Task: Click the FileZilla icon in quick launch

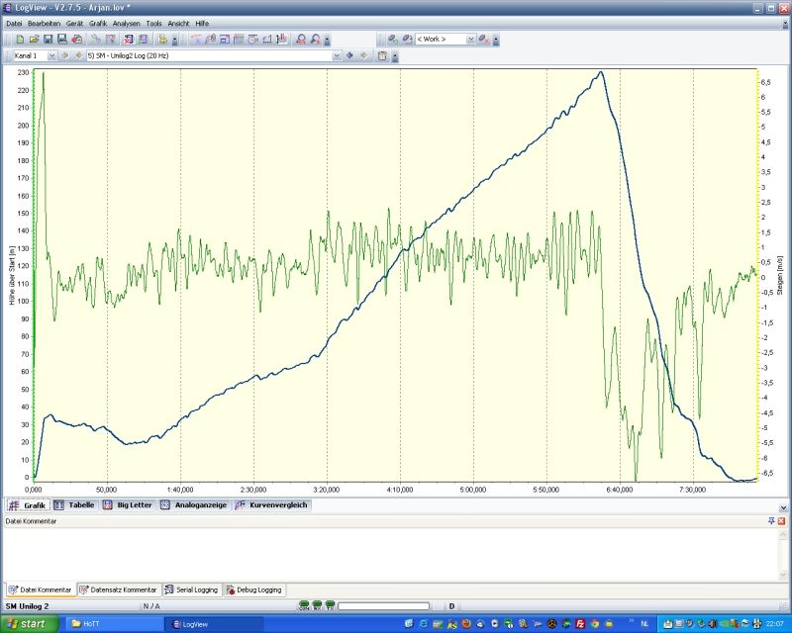Action: (x=580, y=624)
